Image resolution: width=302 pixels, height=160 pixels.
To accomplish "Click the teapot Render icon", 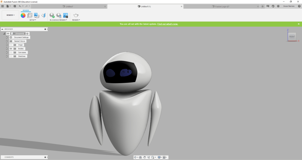I will (76, 15).
